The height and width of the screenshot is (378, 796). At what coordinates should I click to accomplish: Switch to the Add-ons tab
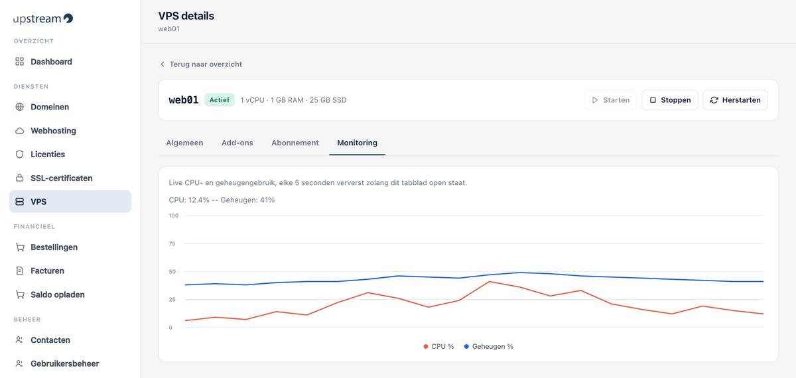[x=237, y=143]
